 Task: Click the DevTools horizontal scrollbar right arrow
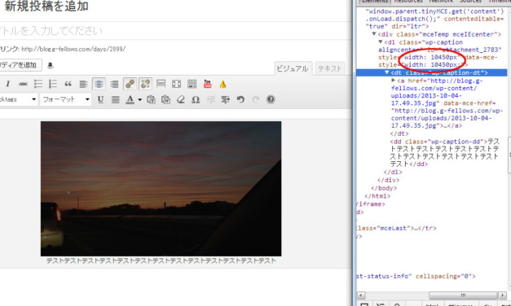[503, 295]
